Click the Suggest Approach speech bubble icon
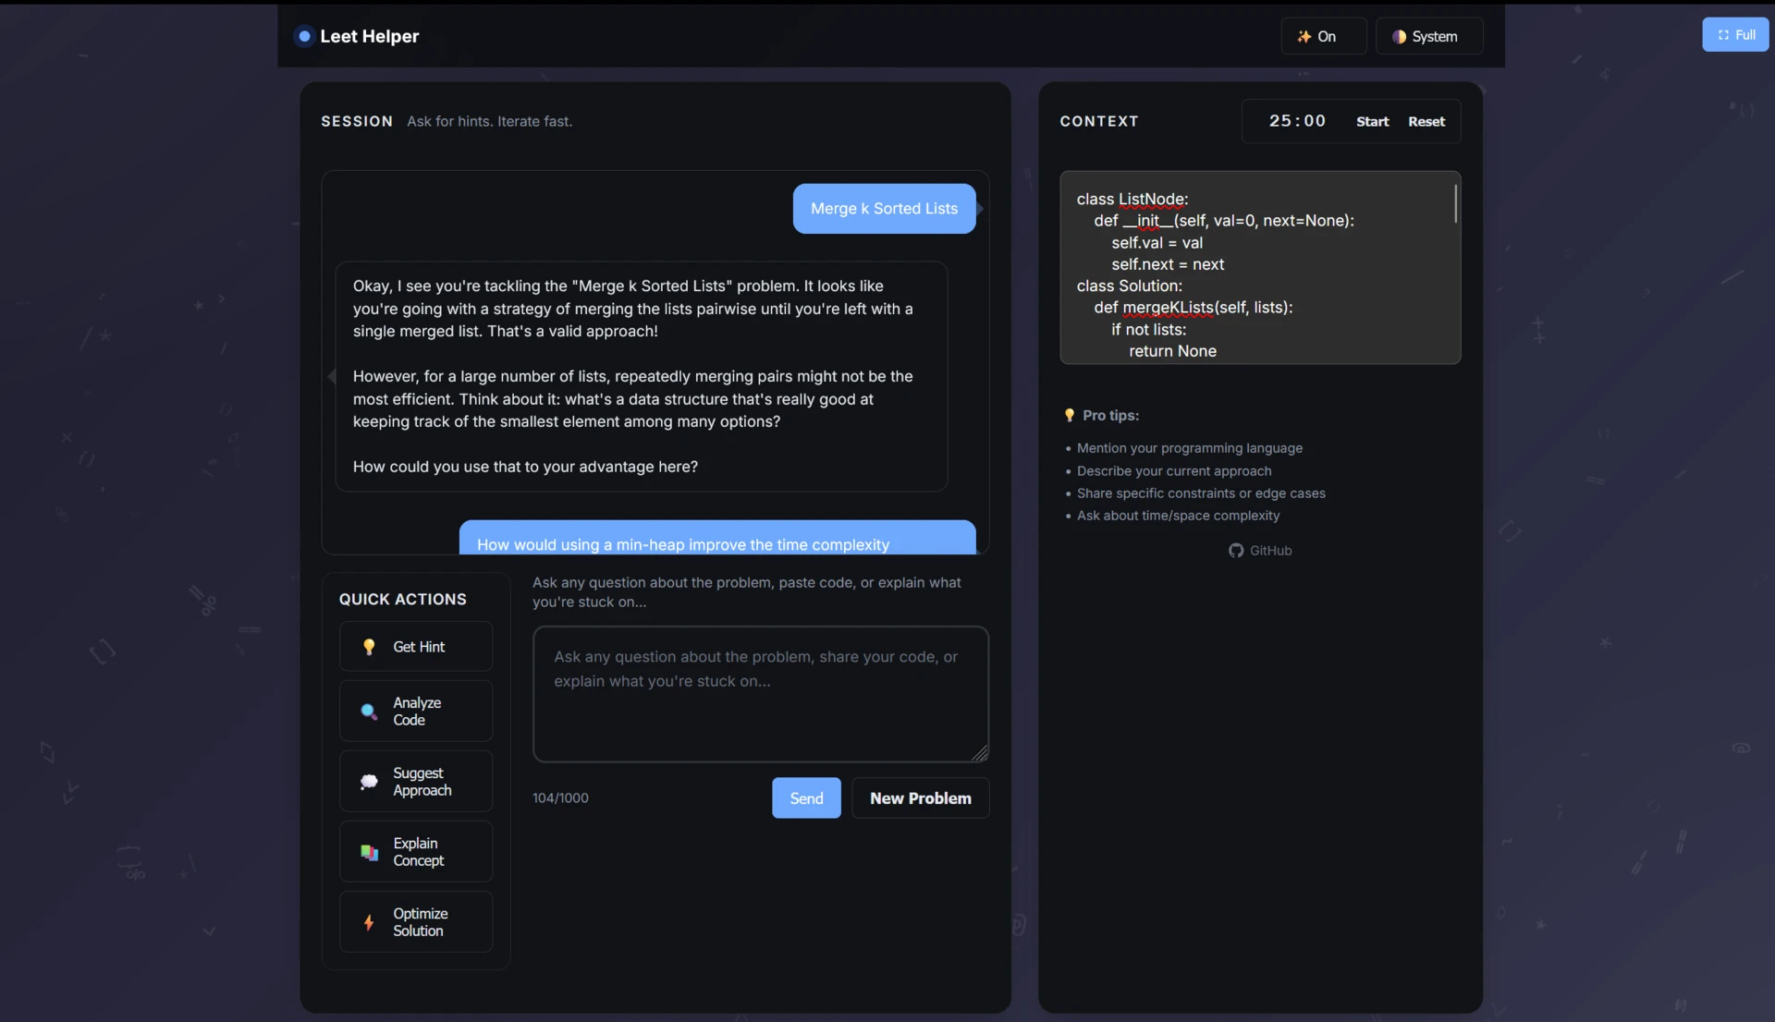 pyautogui.click(x=369, y=782)
